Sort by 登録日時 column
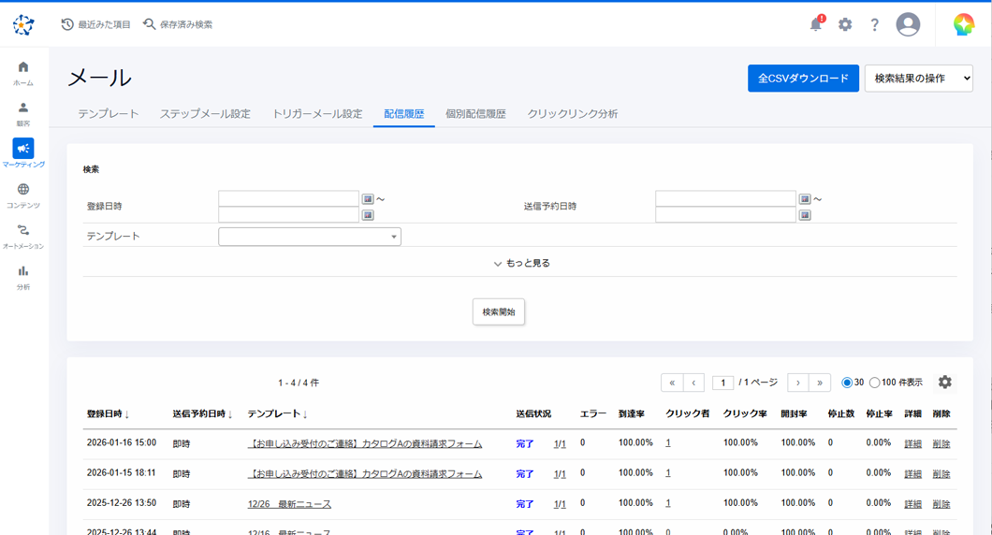 (x=108, y=413)
